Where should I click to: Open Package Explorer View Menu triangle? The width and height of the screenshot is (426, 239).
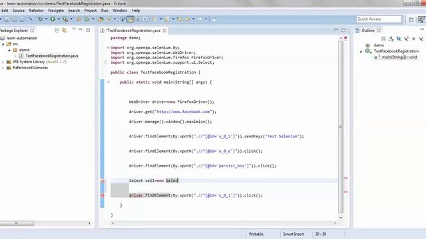[74, 29]
